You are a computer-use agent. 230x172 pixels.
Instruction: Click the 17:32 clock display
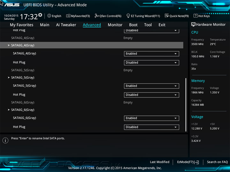click(29, 17)
